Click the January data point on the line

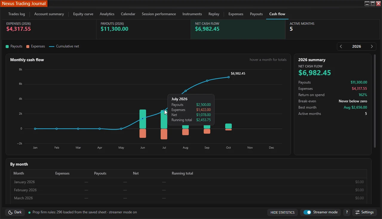[35, 129]
